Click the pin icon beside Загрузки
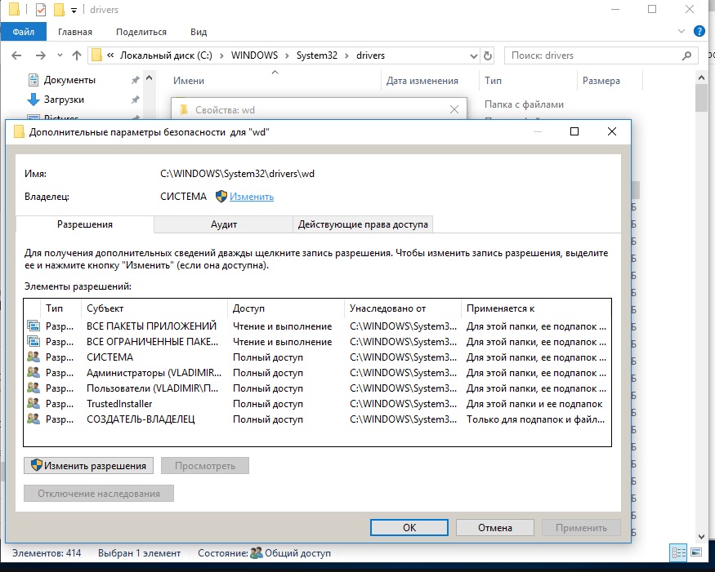 pos(135,100)
